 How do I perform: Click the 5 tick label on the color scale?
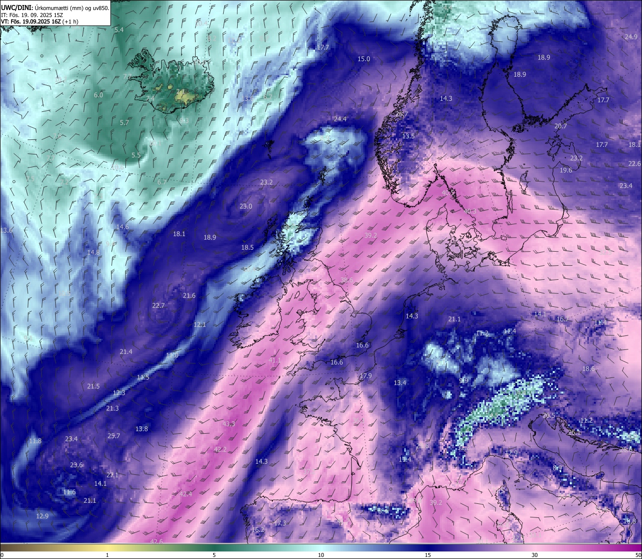pyautogui.click(x=214, y=555)
